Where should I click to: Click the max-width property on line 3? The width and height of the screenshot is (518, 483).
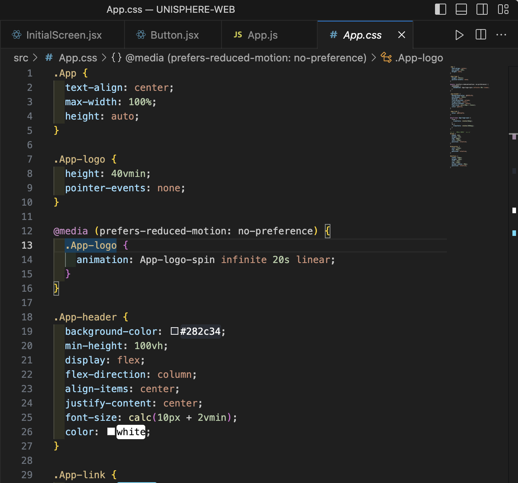(91, 102)
